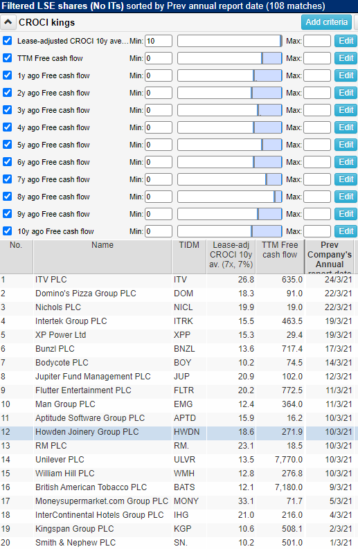Toggle 2y ago Free cash flow checkbox
The height and width of the screenshot is (549, 358).
(8, 93)
